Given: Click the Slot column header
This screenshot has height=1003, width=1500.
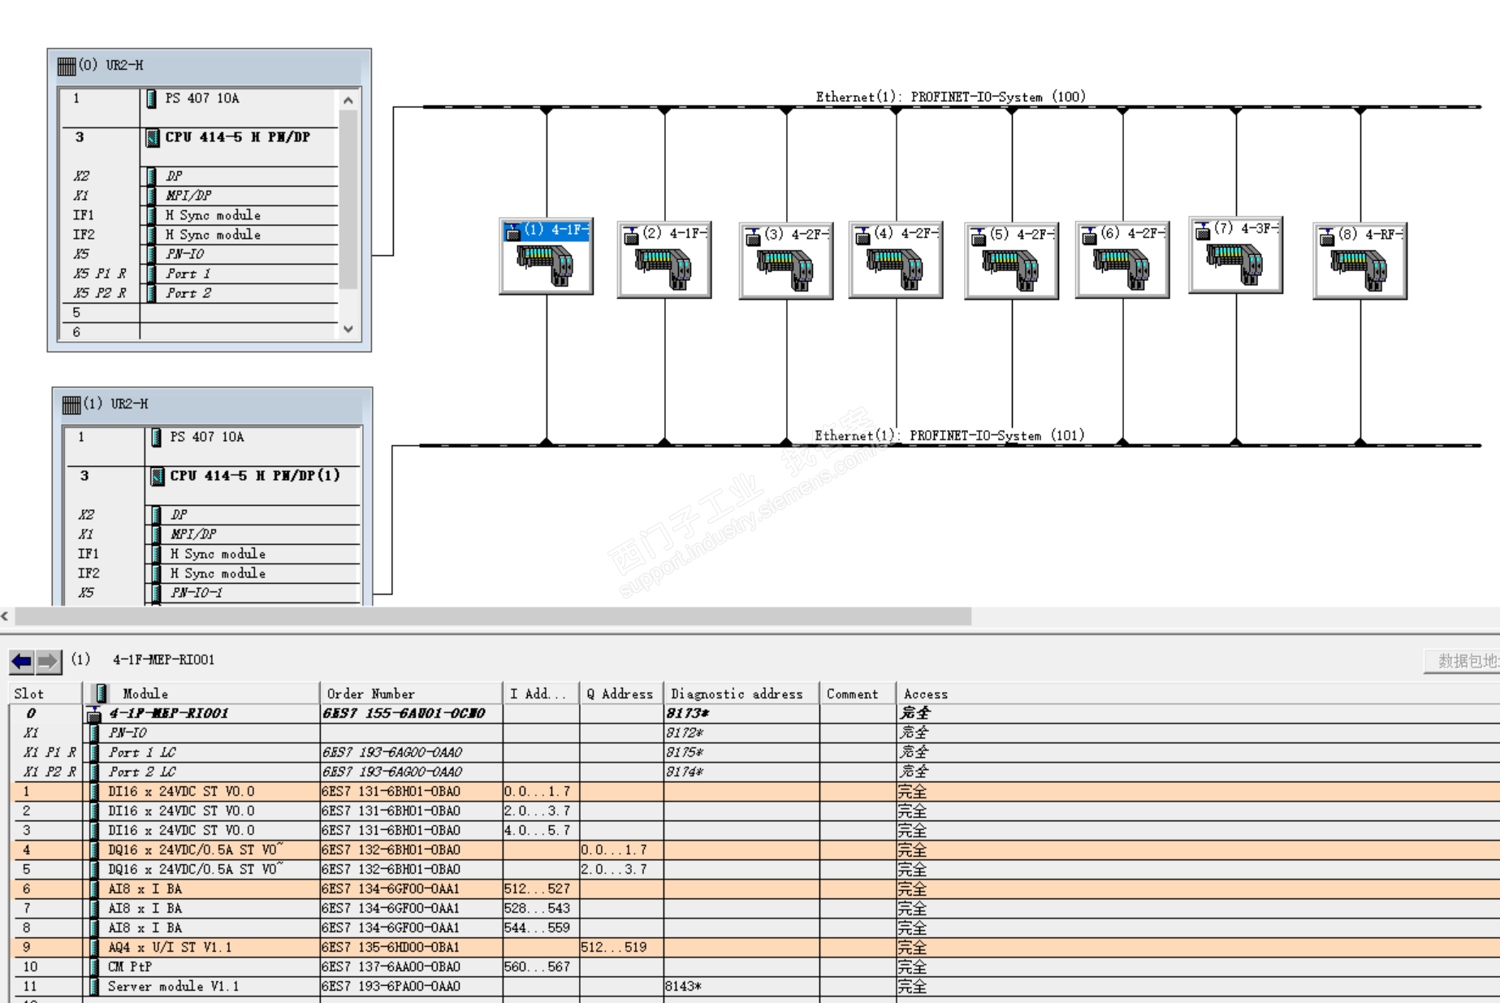Looking at the screenshot, I should pos(45,694).
